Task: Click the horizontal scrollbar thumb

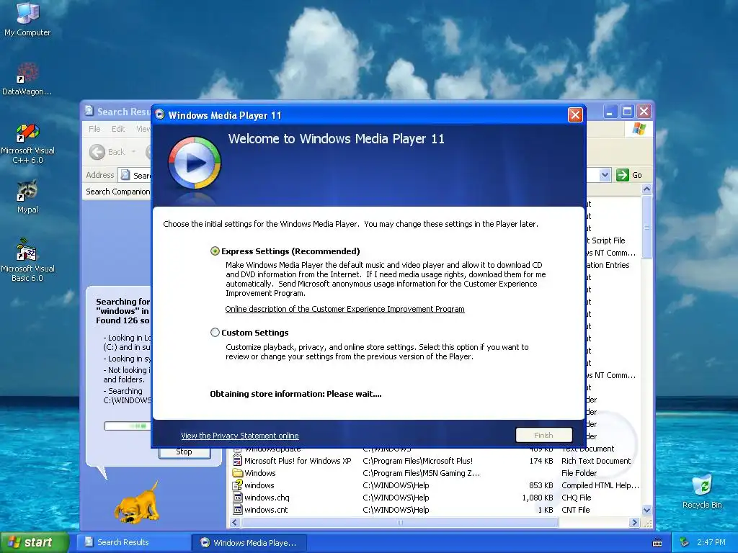Action: click(x=399, y=523)
